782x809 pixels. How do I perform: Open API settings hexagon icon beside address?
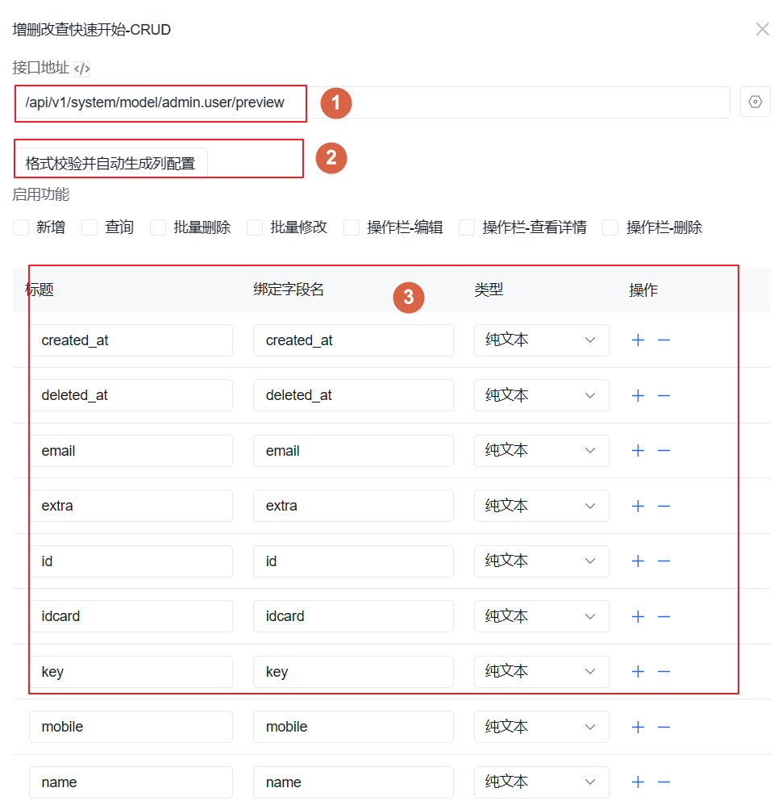pos(755,102)
